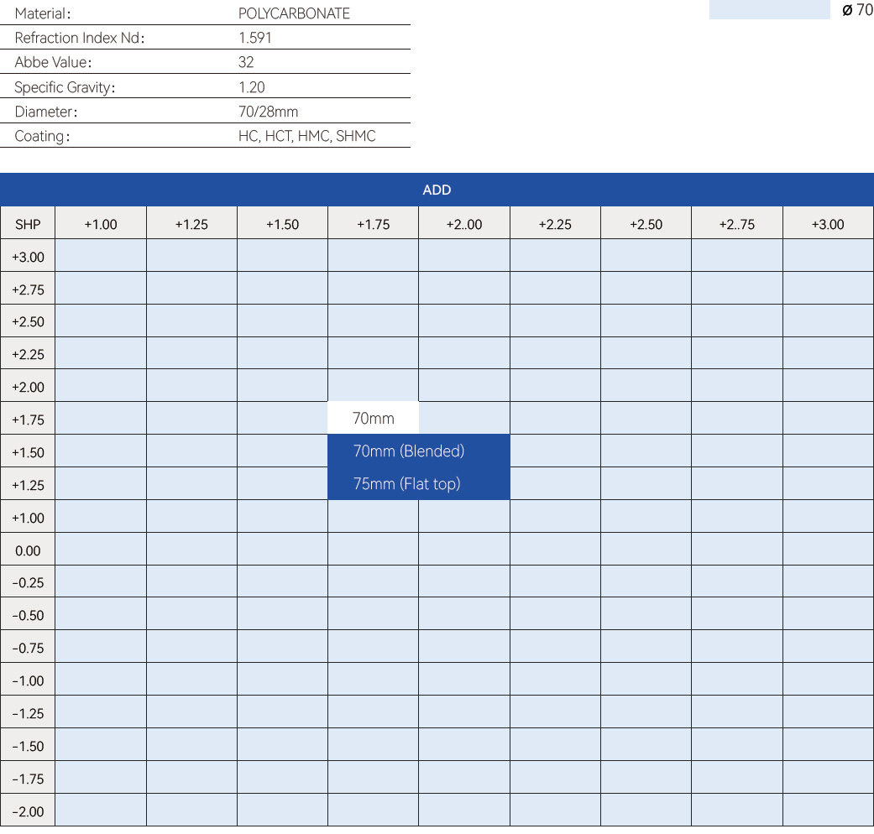
Task: Click the Specific Gravity value 1.20
Action: [251, 87]
